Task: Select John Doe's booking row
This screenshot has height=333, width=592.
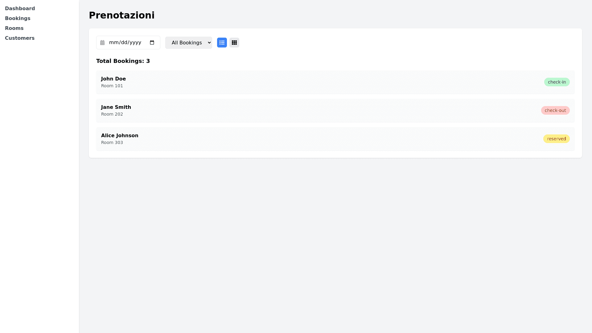Action: (x=308, y=82)
